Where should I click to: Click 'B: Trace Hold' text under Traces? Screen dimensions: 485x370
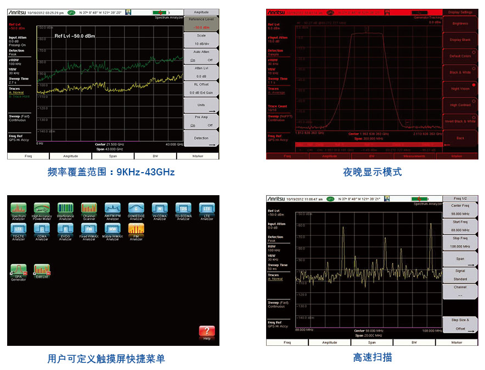(x=19, y=96)
